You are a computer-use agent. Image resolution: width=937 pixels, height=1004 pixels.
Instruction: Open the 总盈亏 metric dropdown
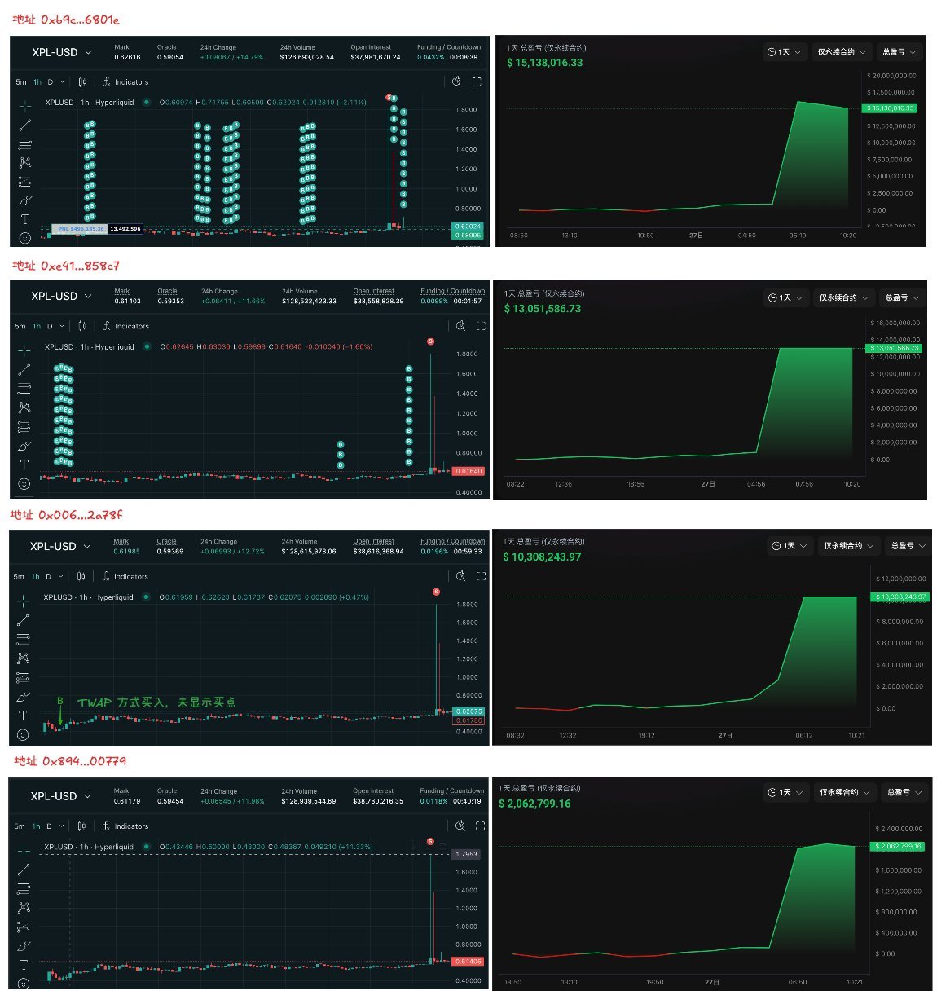point(899,51)
